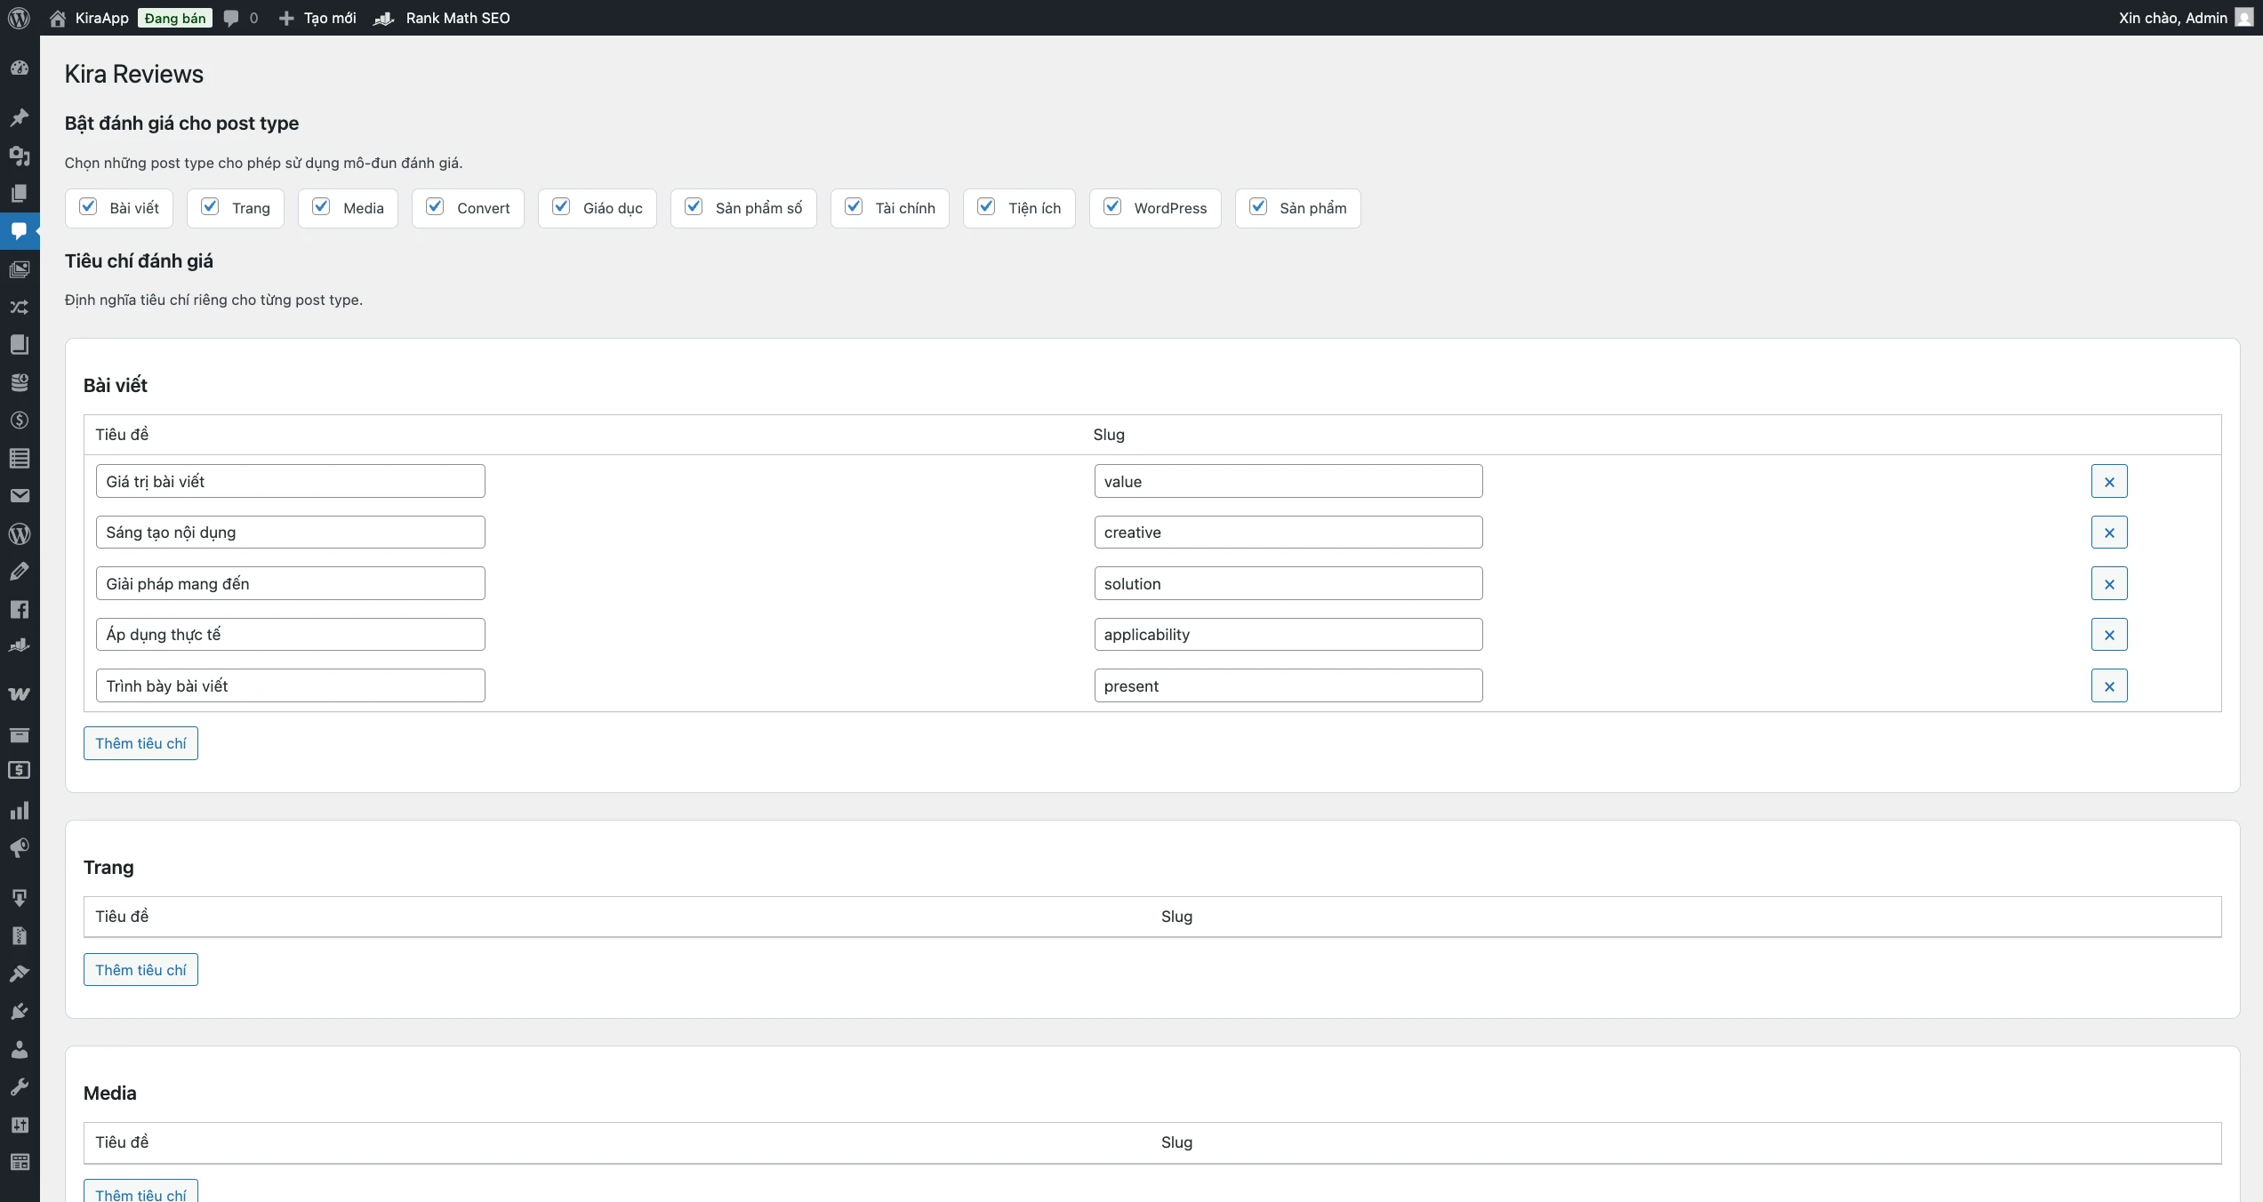The height and width of the screenshot is (1202, 2263).
Task: Click the envelope mail icon in sidebar
Action: pos(20,496)
